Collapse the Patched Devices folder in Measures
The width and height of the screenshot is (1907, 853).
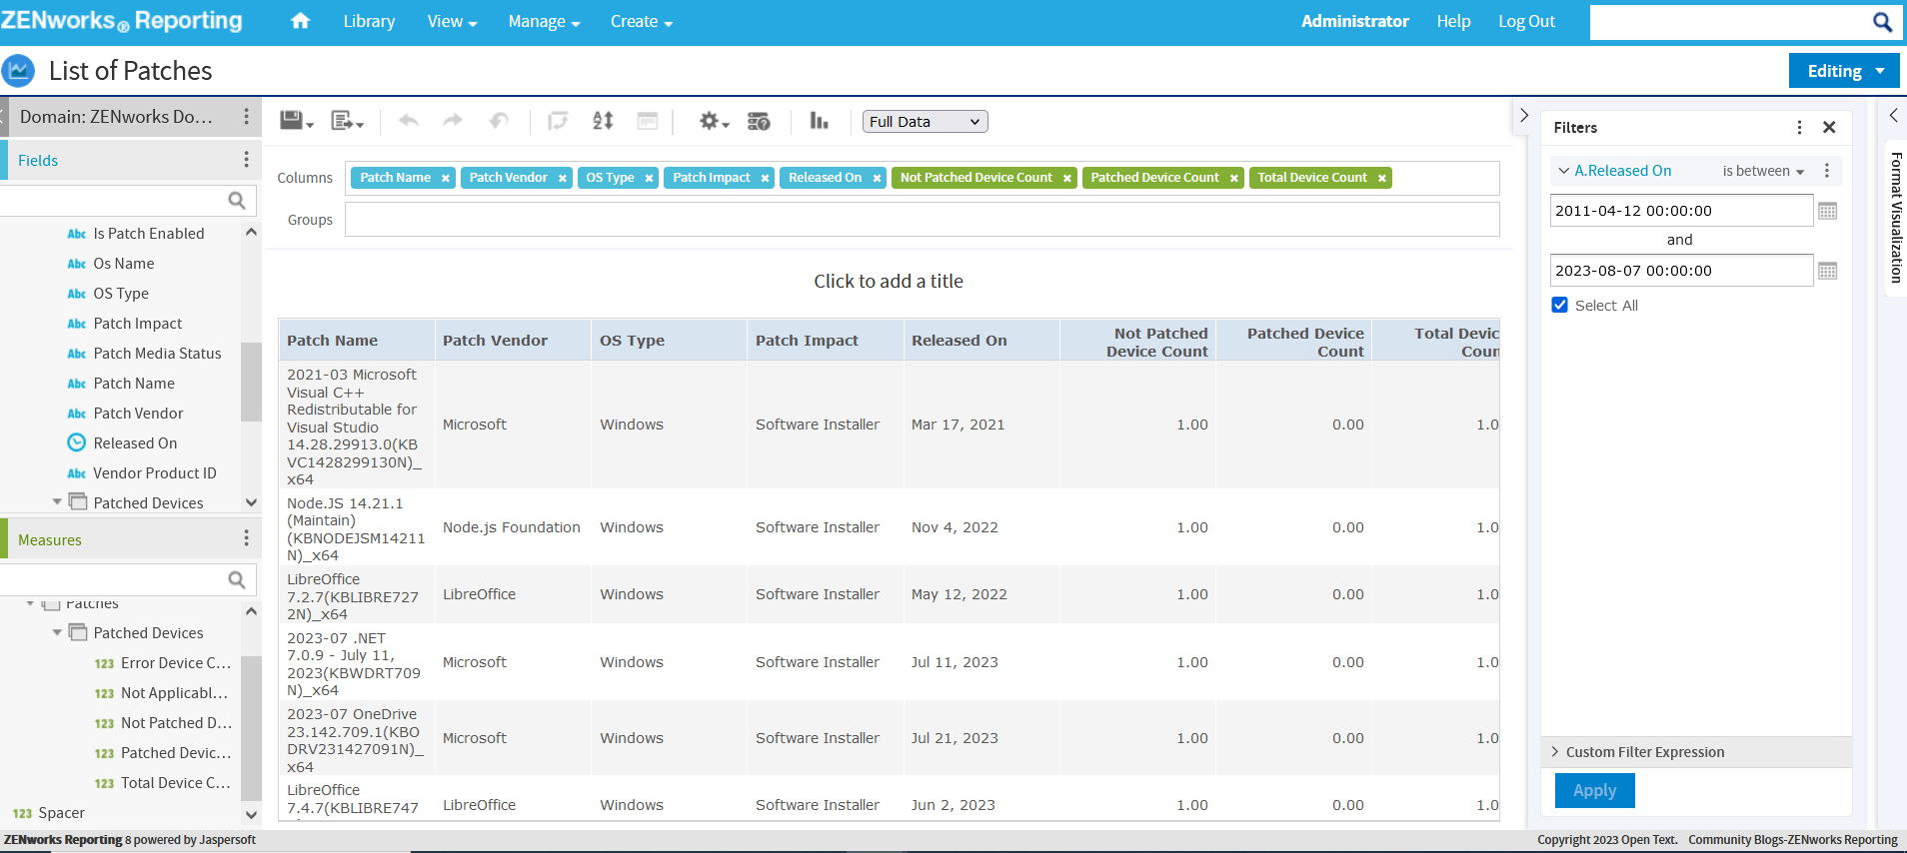57,632
